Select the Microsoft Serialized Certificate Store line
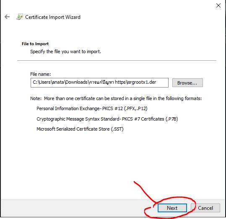The height and width of the screenshot is (219, 226). point(80,129)
